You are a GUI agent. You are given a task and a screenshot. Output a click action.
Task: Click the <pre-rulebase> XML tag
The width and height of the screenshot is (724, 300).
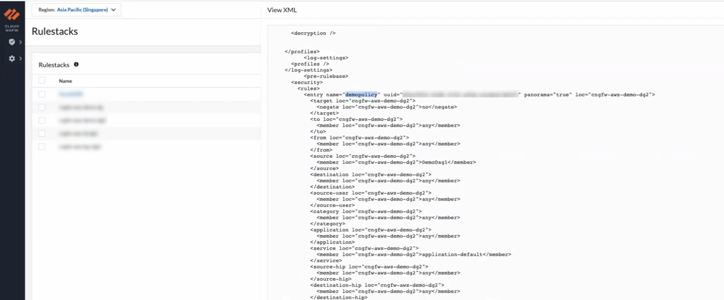326,76
